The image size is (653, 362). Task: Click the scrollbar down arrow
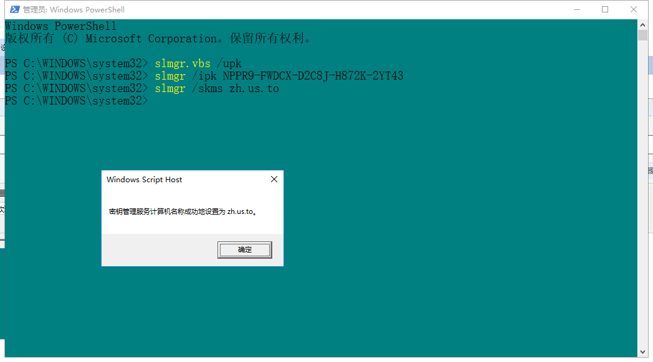coord(644,353)
